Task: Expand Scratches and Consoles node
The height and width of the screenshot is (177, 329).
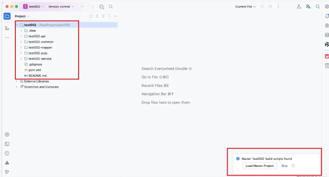Action: pos(17,87)
